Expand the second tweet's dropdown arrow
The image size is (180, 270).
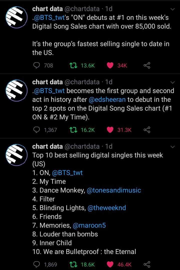click(x=172, y=82)
